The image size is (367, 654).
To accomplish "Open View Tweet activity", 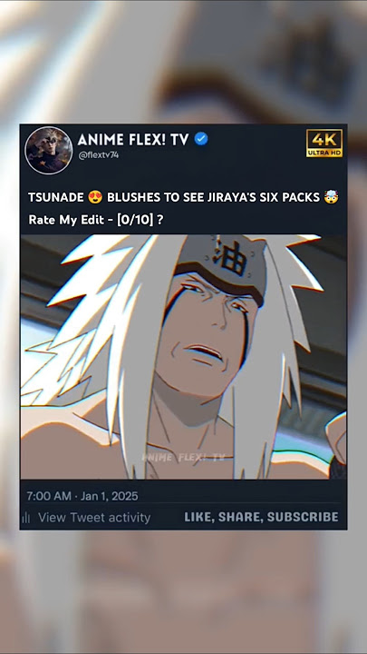I will [94, 518].
